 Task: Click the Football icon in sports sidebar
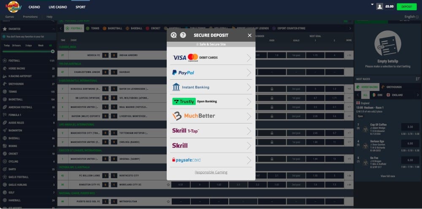point(5,61)
